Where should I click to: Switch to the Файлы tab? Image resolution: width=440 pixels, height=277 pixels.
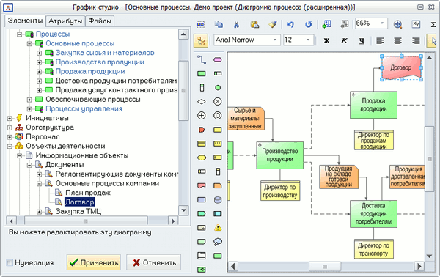click(100, 21)
